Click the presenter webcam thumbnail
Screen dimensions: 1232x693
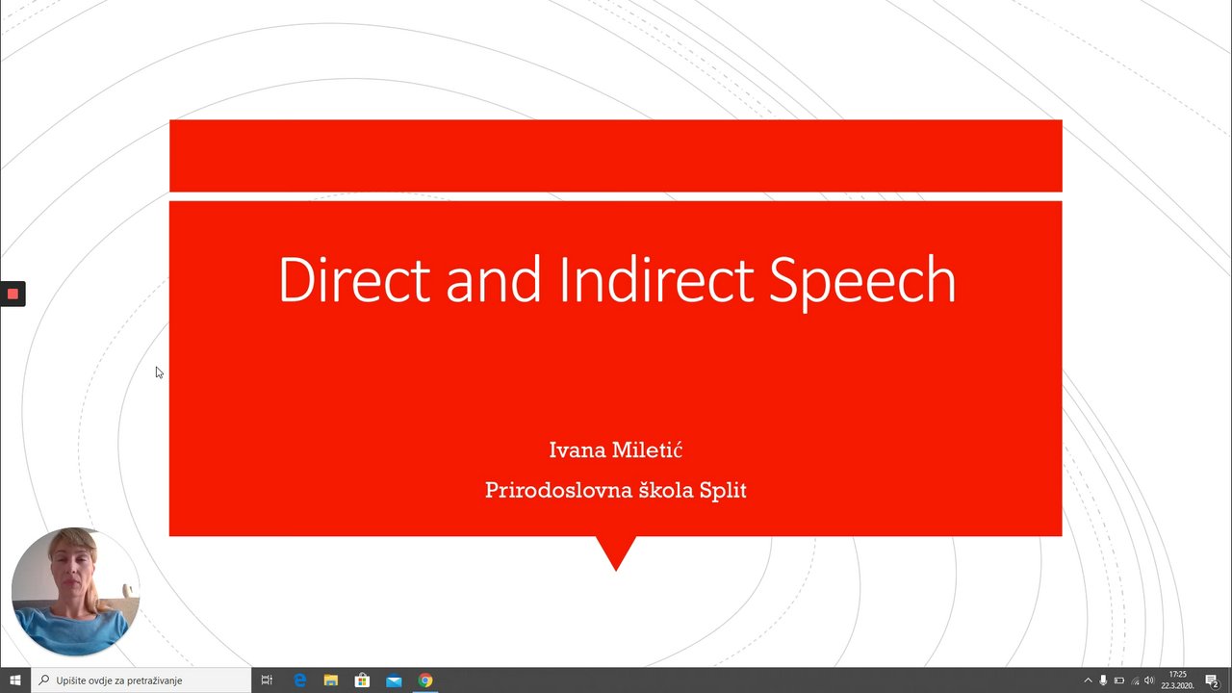(x=74, y=592)
